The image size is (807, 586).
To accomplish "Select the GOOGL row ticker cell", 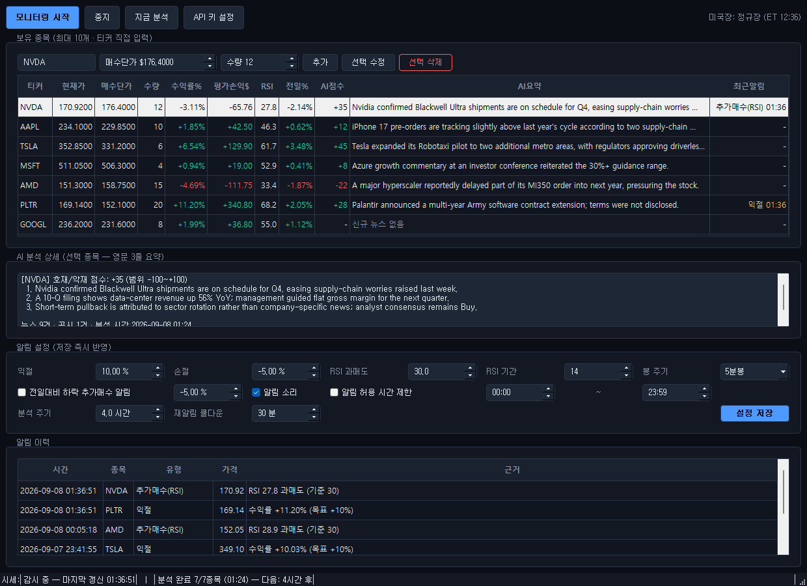I will (35, 225).
